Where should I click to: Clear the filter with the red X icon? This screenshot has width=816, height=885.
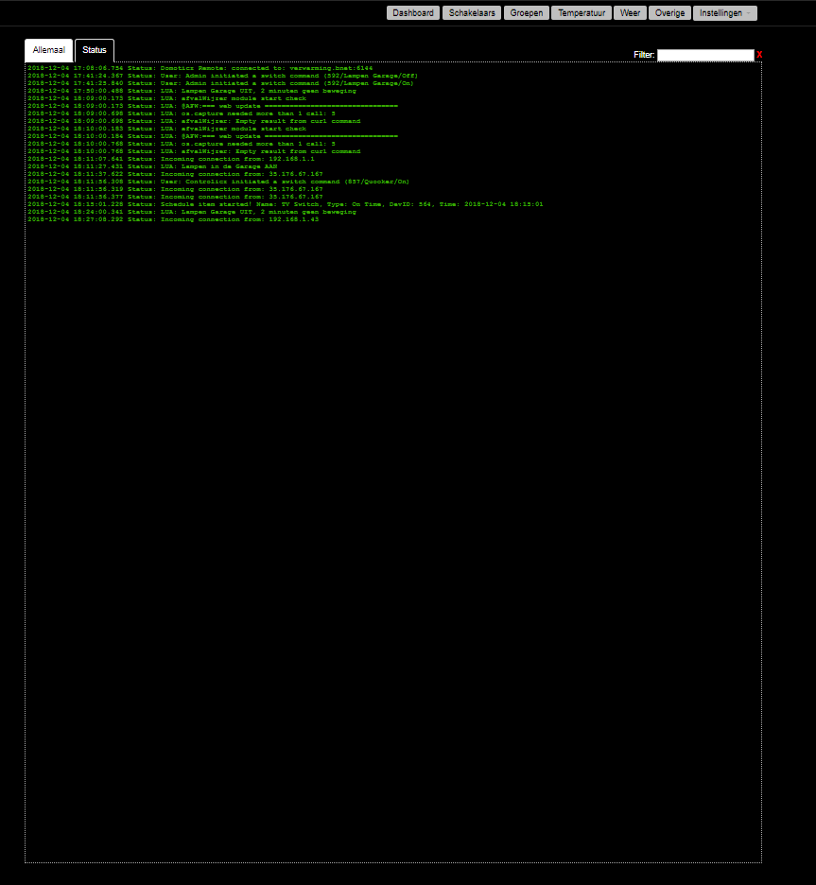click(757, 55)
